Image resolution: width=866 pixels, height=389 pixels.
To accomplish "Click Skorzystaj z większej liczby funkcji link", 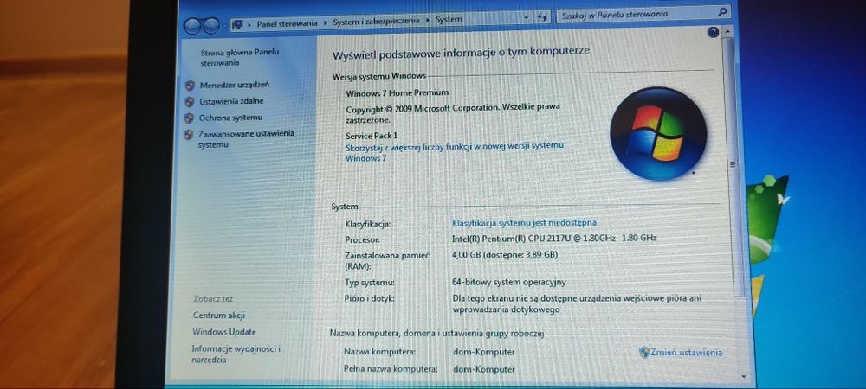I will click(x=454, y=151).
